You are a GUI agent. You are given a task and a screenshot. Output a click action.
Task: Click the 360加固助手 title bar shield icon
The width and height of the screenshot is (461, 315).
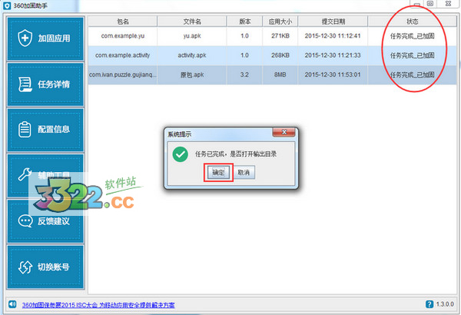point(7,5)
